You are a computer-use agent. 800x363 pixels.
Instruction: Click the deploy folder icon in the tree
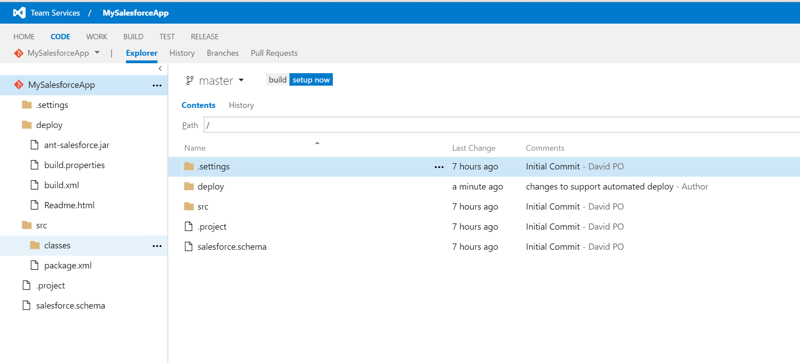(x=27, y=125)
